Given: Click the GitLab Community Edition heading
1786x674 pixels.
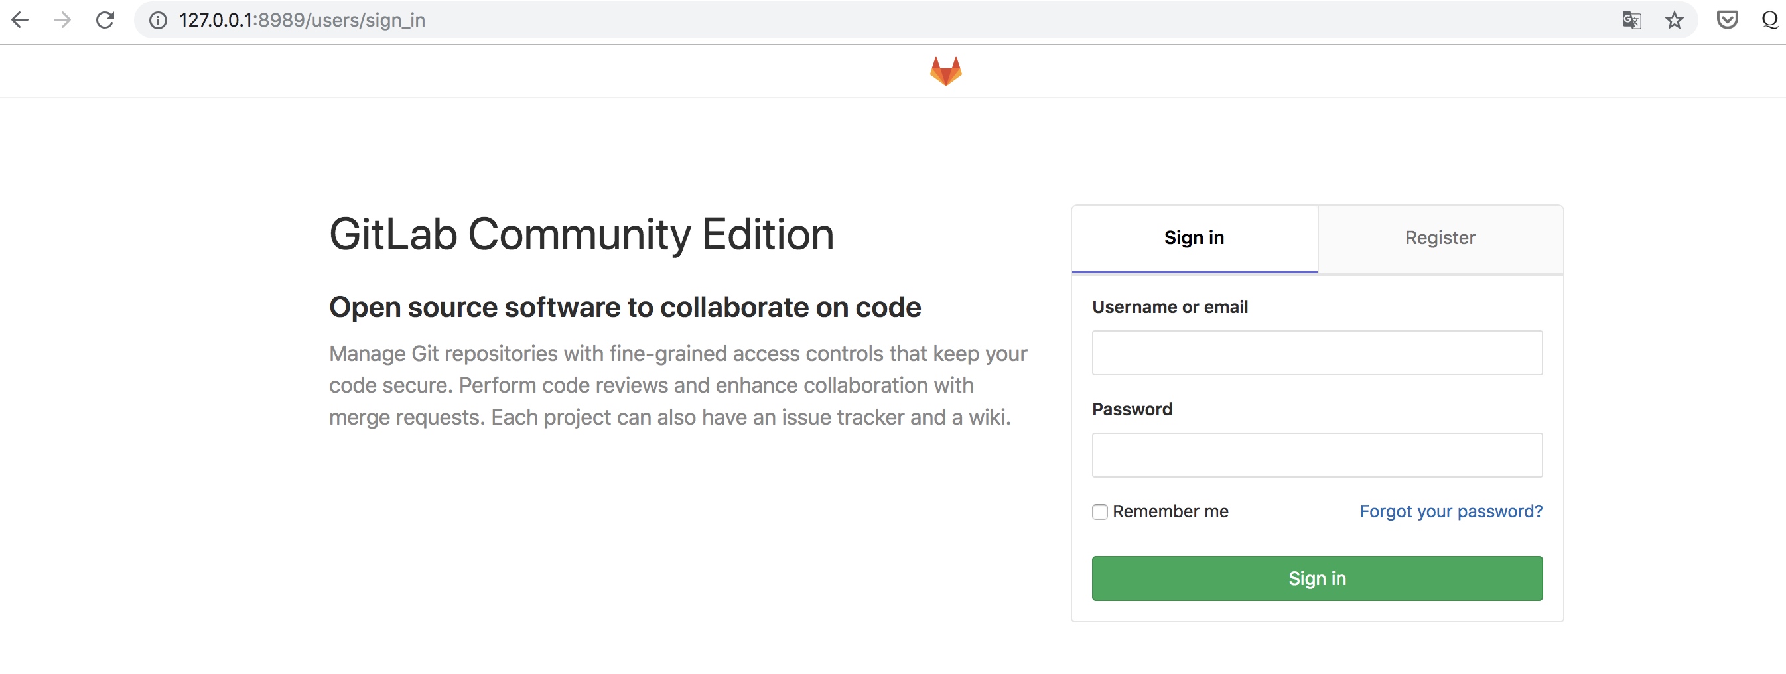Looking at the screenshot, I should [x=581, y=234].
